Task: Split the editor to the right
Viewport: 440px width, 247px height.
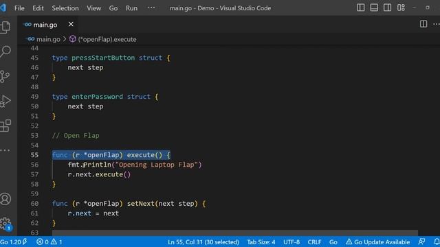Action: point(423,24)
